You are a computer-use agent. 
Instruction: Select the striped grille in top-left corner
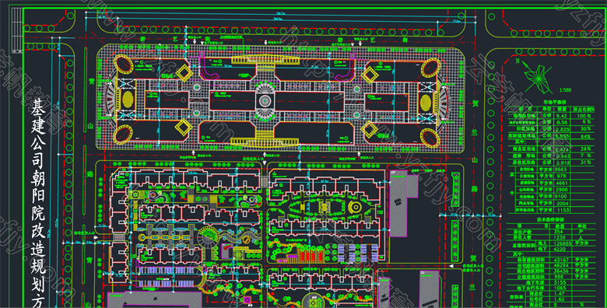(x=16, y=30)
